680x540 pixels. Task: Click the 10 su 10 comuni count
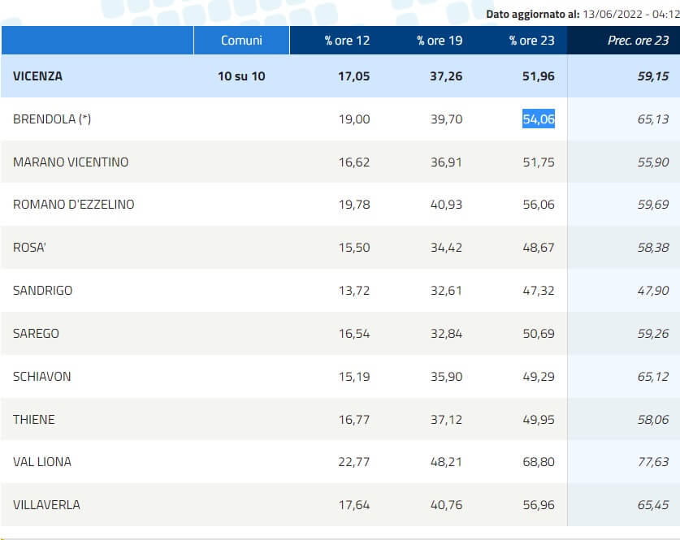(x=241, y=76)
